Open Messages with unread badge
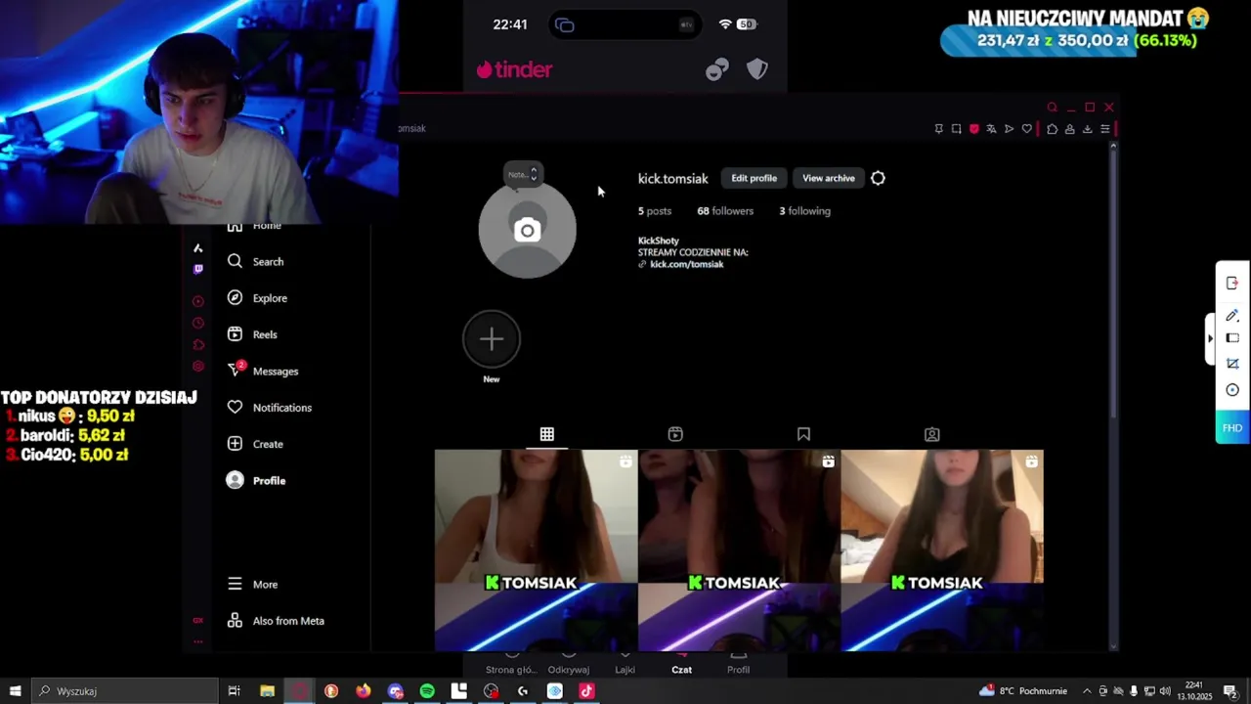 tap(263, 371)
